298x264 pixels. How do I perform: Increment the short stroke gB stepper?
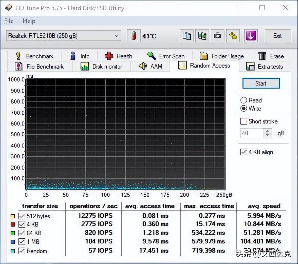pos(267,131)
